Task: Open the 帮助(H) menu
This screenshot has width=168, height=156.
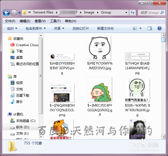Action: [x=70, y=21]
